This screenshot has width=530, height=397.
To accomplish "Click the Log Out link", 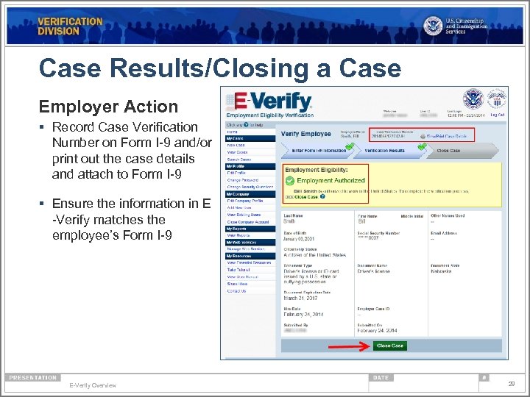I will tap(497, 115).
